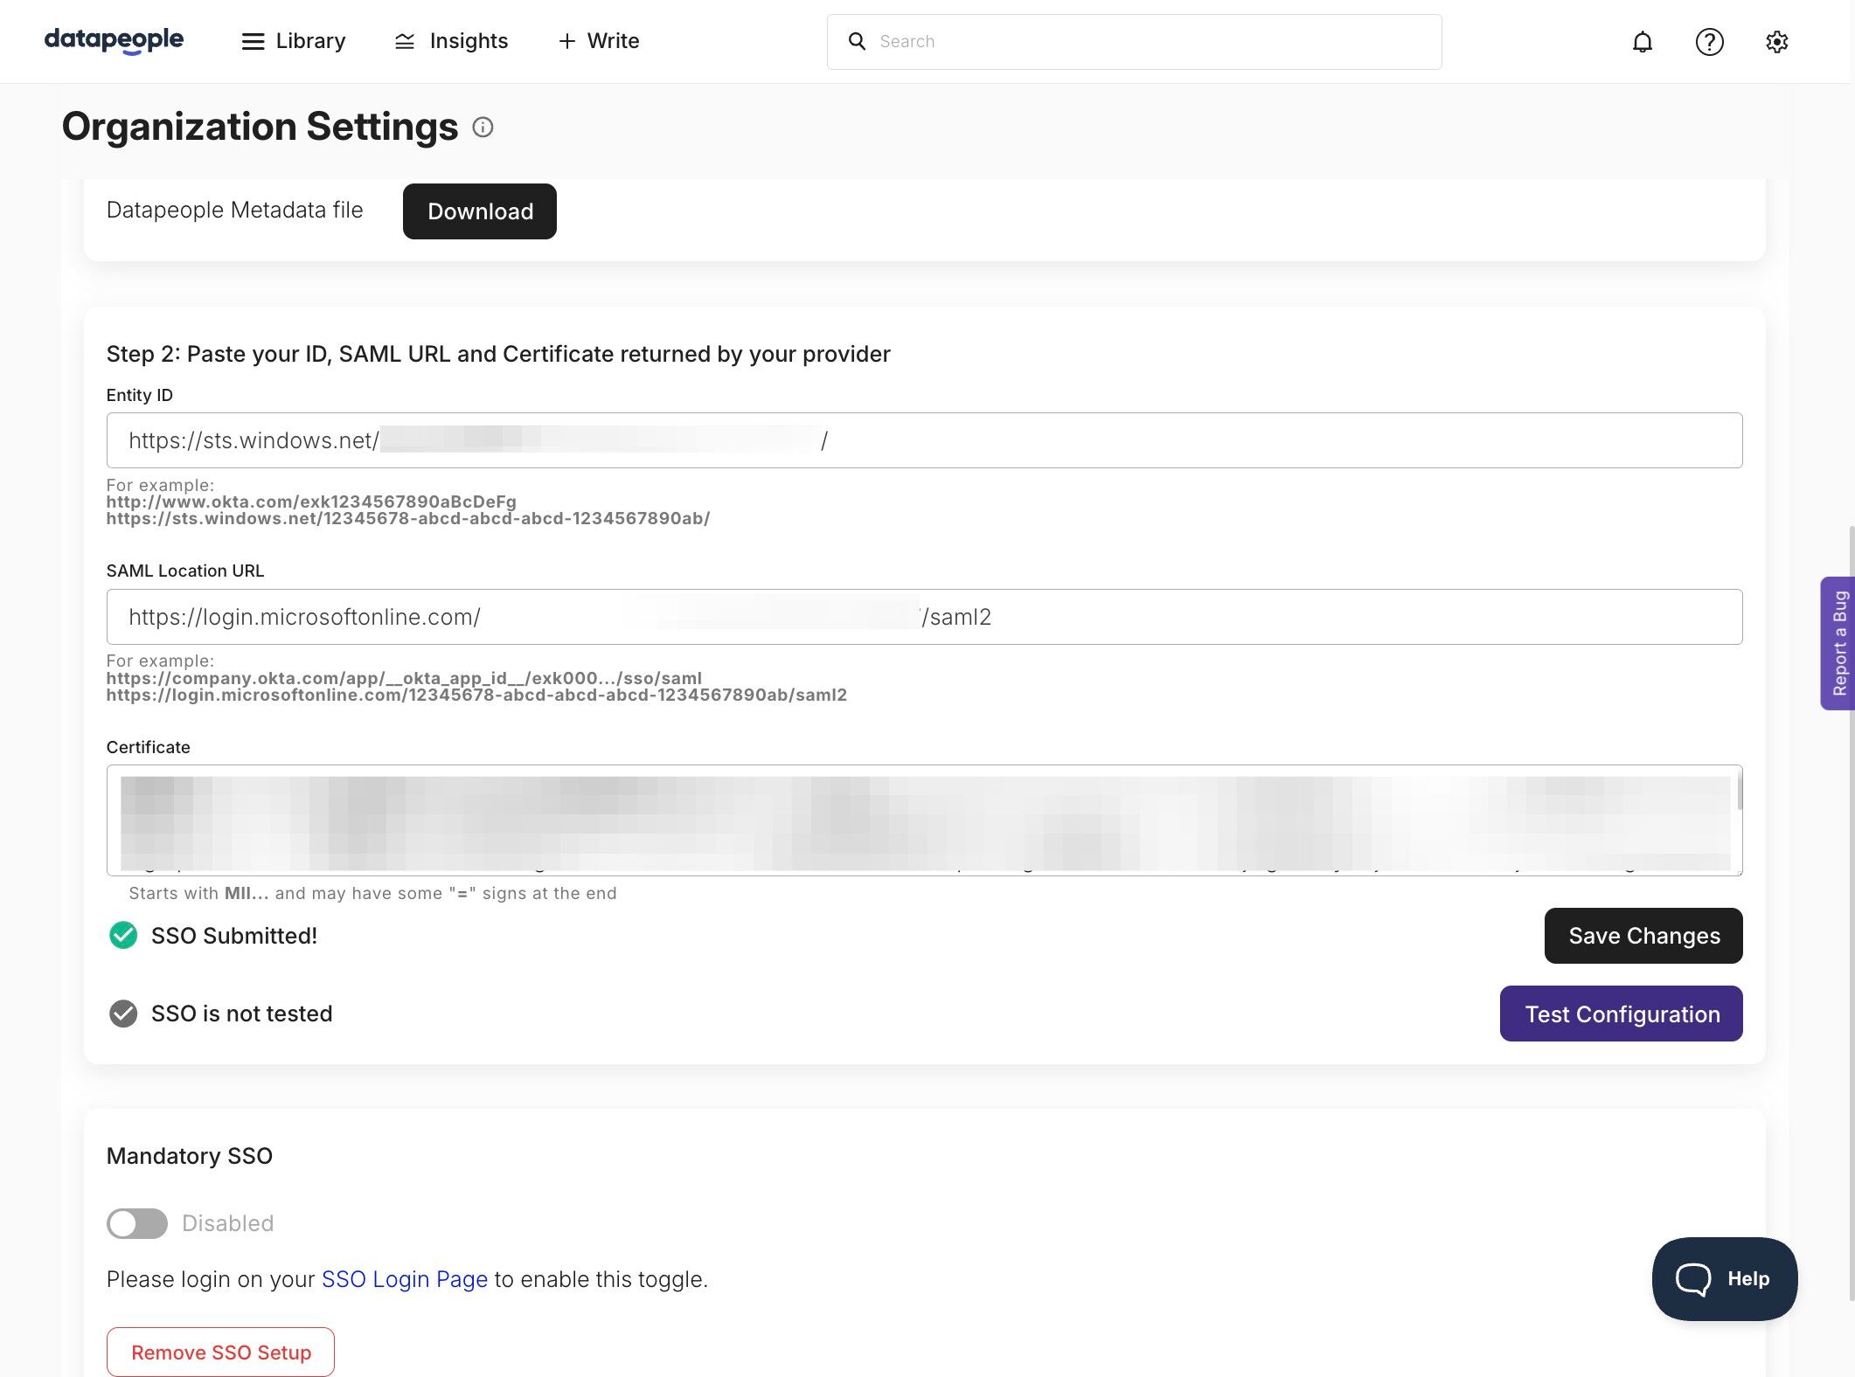The width and height of the screenshot is (1855, 1377).
Task: Click the search magnifier icon
Action: 857,42
